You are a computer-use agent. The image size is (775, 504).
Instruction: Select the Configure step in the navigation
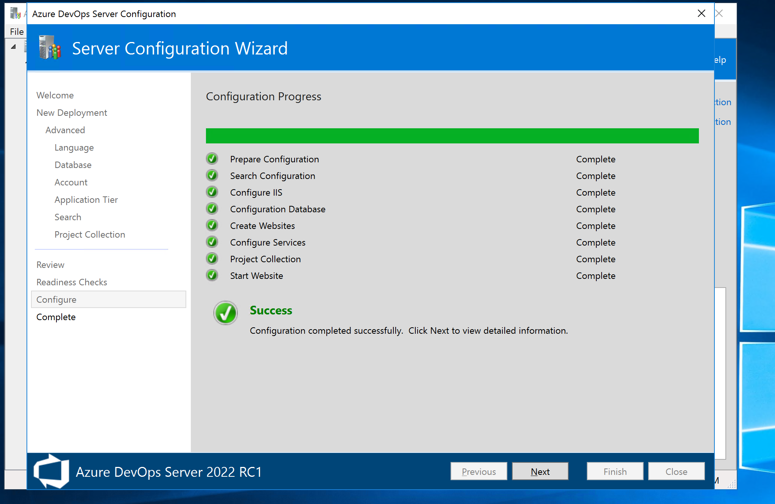[109, 300]
